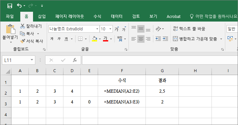238x125 pixels.
Task: Click the Name Box showing L11
Action: point(16,60)
